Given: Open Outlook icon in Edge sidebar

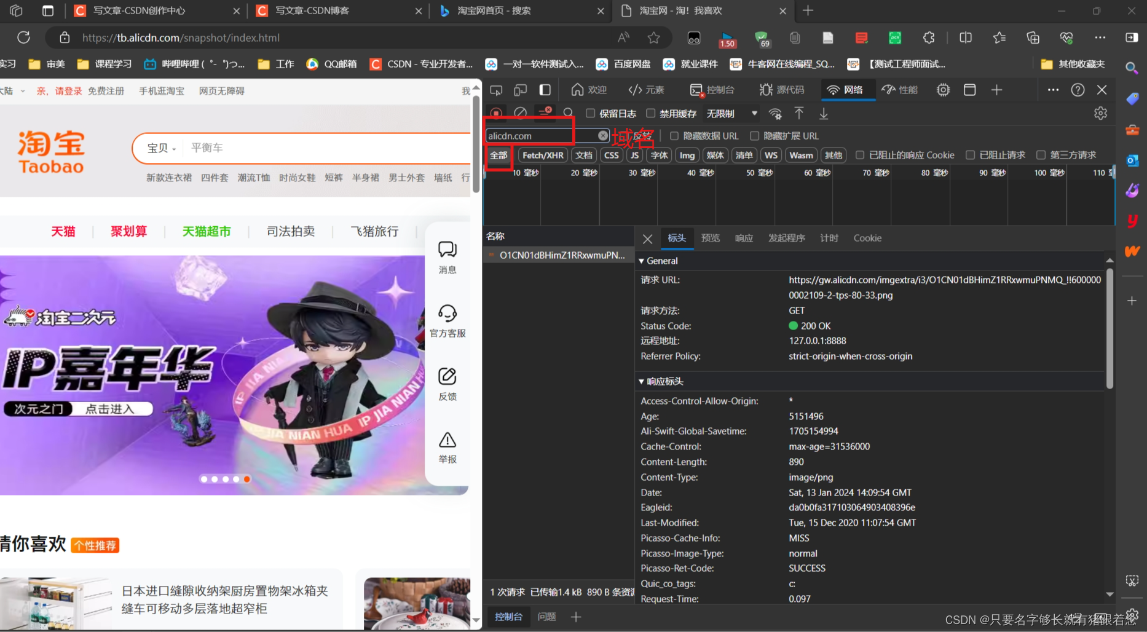Looking at the screenshot, I should coord(1132,160).
